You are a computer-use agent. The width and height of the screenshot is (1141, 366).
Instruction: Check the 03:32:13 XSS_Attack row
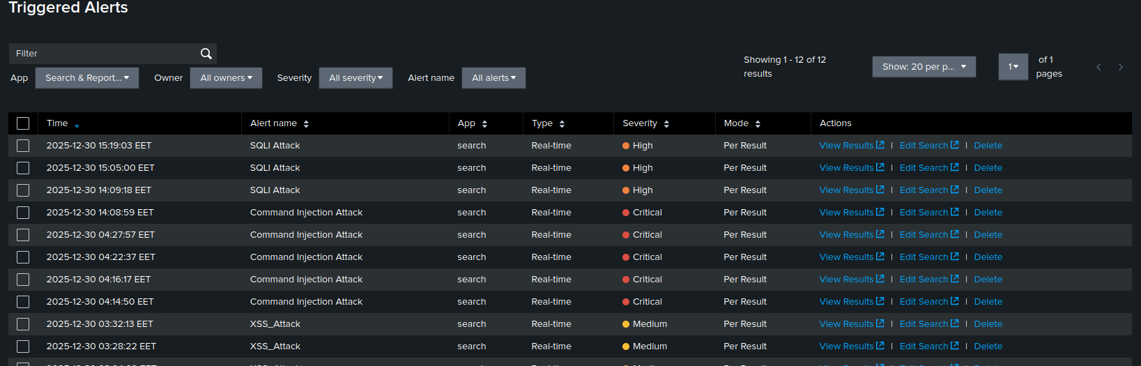click(23, 324)
